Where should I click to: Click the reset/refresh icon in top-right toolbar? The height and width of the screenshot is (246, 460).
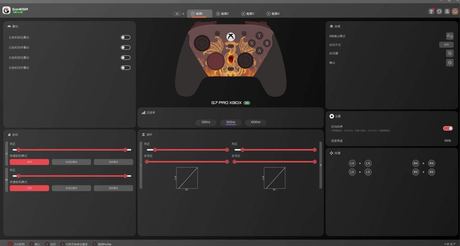(439, 12)
